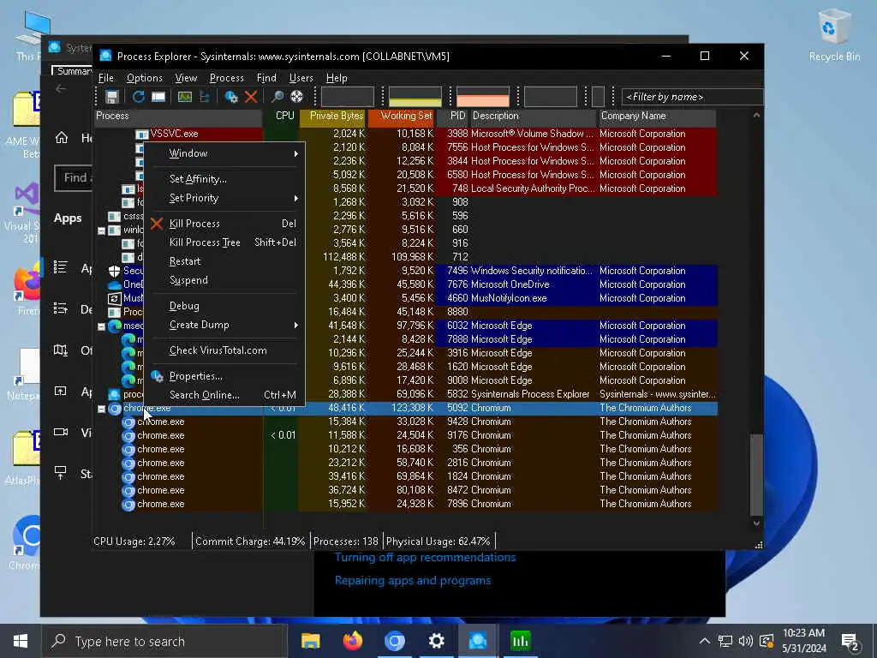Click the process list vertical scrollbar thumb

point(756,474)
